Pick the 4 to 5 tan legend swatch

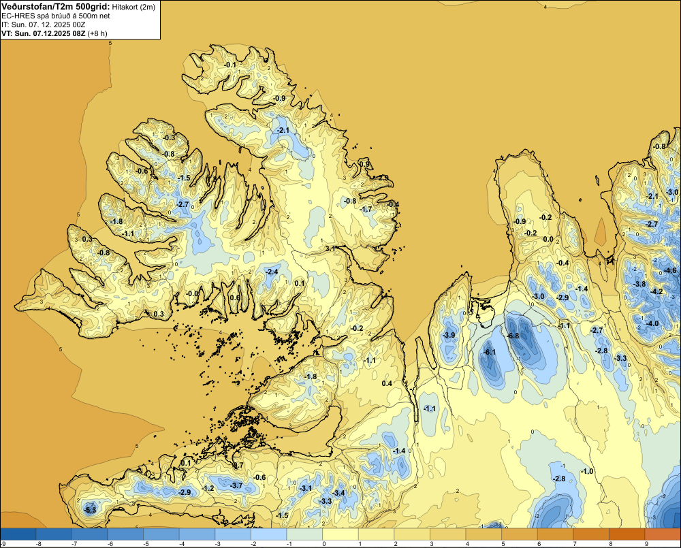[x=484, y=534]
